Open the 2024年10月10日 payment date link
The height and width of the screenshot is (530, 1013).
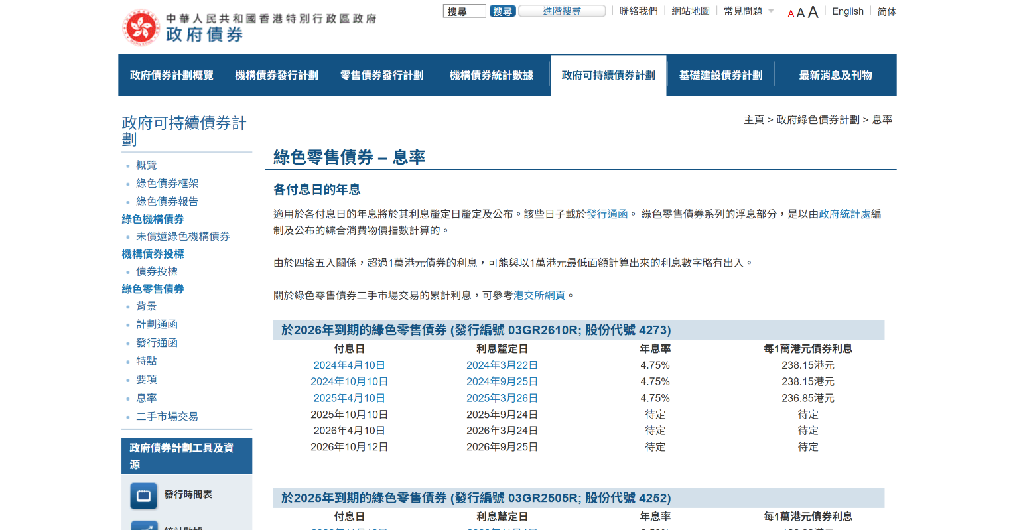click(x=349, y=382)
